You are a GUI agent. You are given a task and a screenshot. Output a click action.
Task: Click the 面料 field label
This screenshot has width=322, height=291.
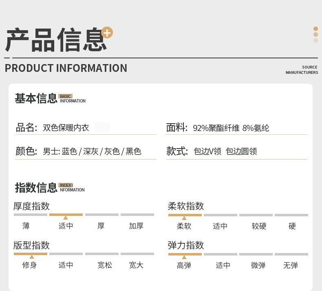[177, 127]
